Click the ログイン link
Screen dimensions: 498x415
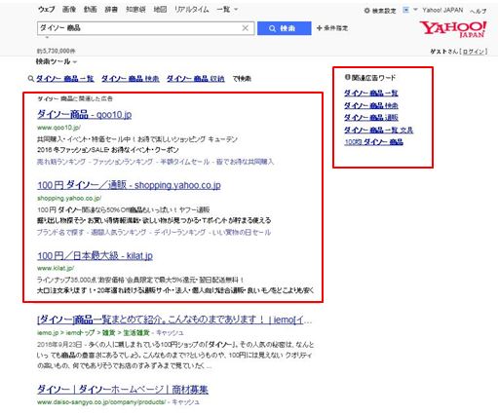pyautogui.click(x=474, y=52)
